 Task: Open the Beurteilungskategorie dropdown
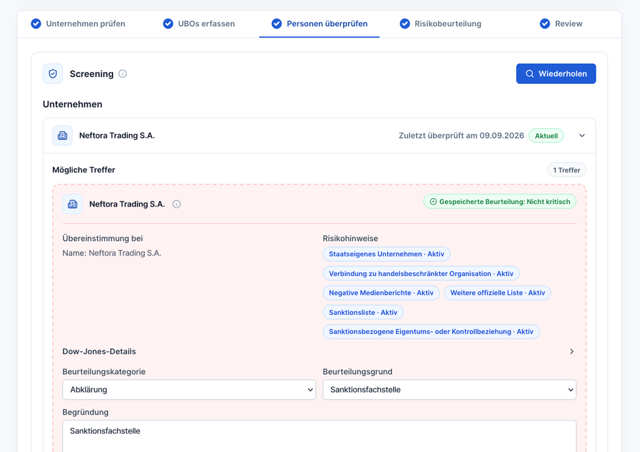(x=189, y=390)
